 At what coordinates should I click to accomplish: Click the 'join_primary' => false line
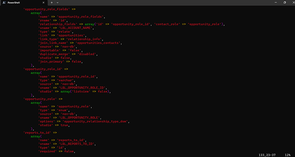pos(60,62)
